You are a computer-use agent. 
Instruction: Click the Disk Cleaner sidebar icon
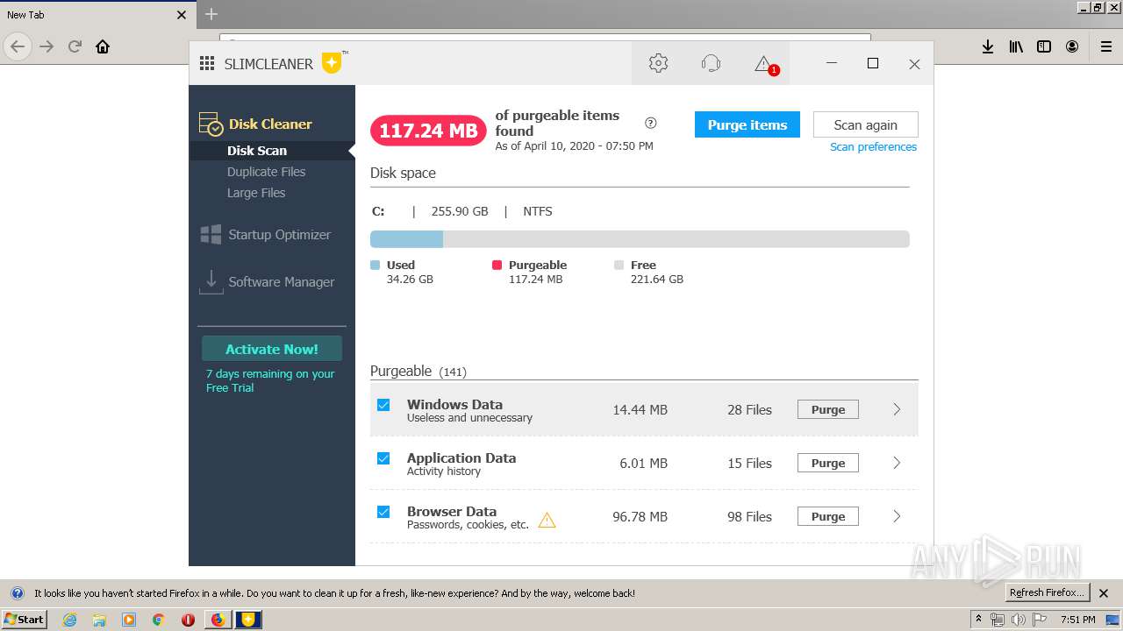click(211, 124)
